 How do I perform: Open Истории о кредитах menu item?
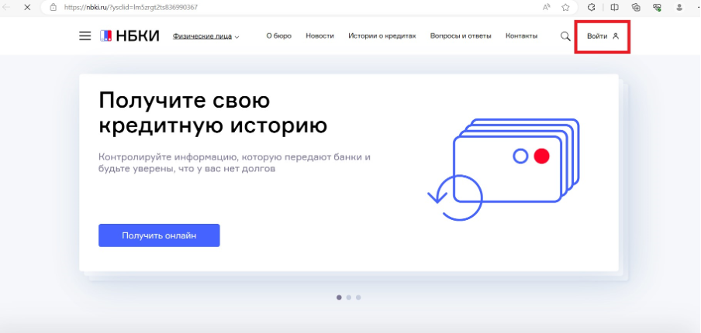(382, 36)
